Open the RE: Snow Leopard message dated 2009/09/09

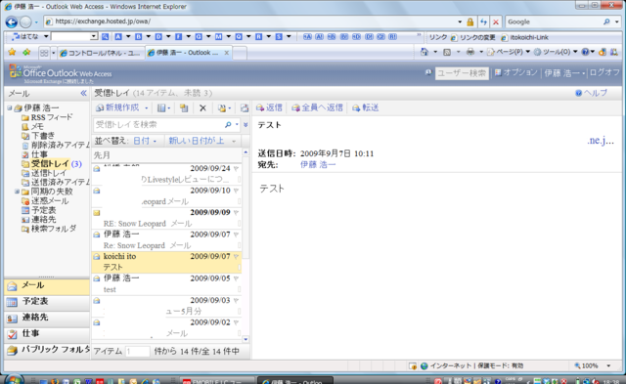(x=166, y=218)
